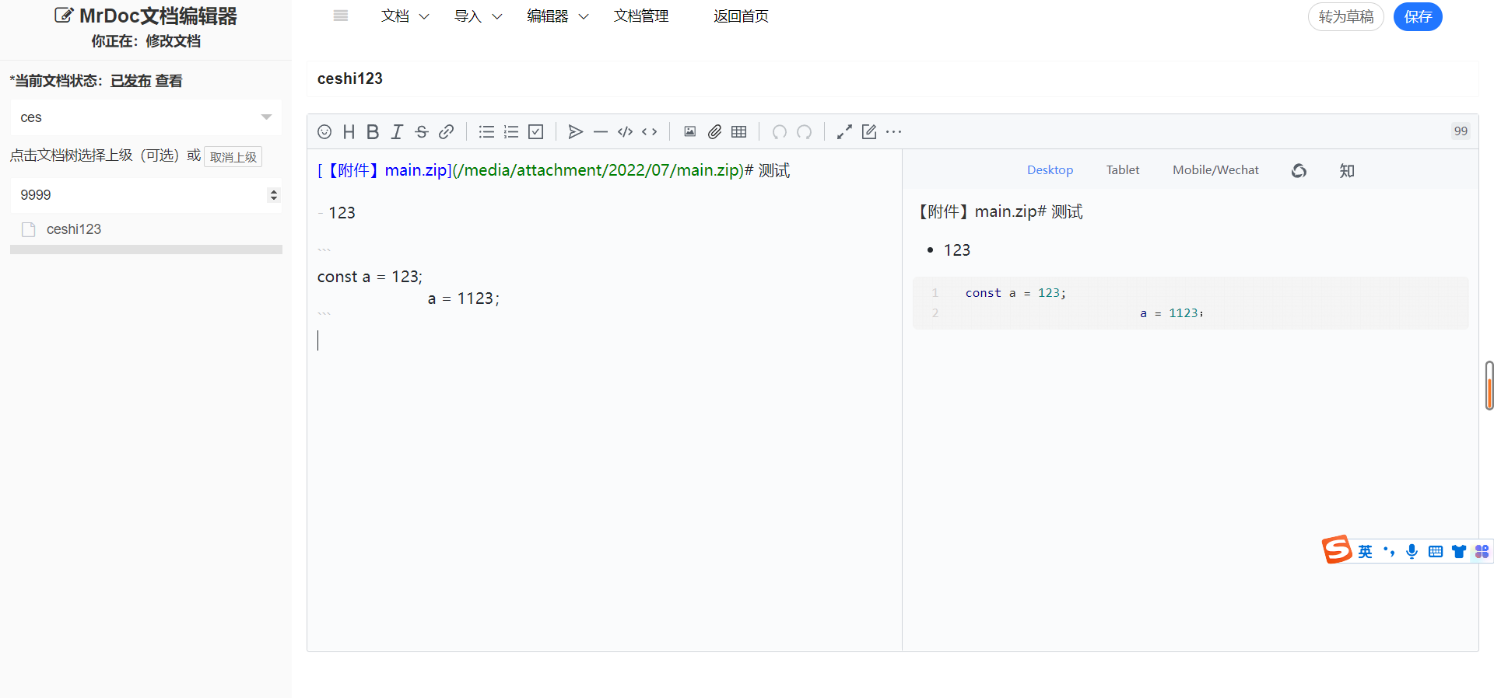This screenshot has width=1494, height=698.
Task: Adjust the 9999 sort number stepper
Action: pyautogui.click(x=273, y=195)
